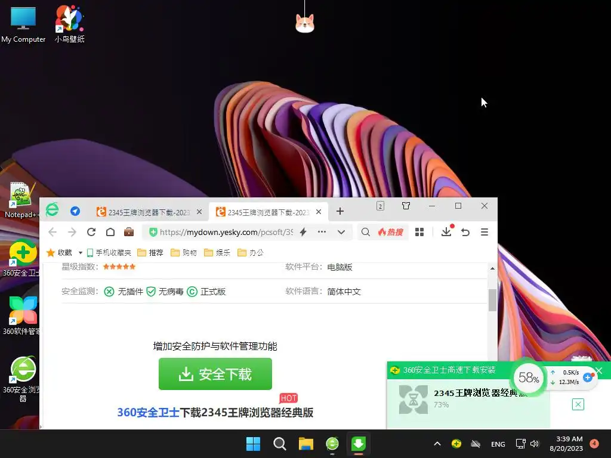Click the green security shield in address bar

[153, 232]
